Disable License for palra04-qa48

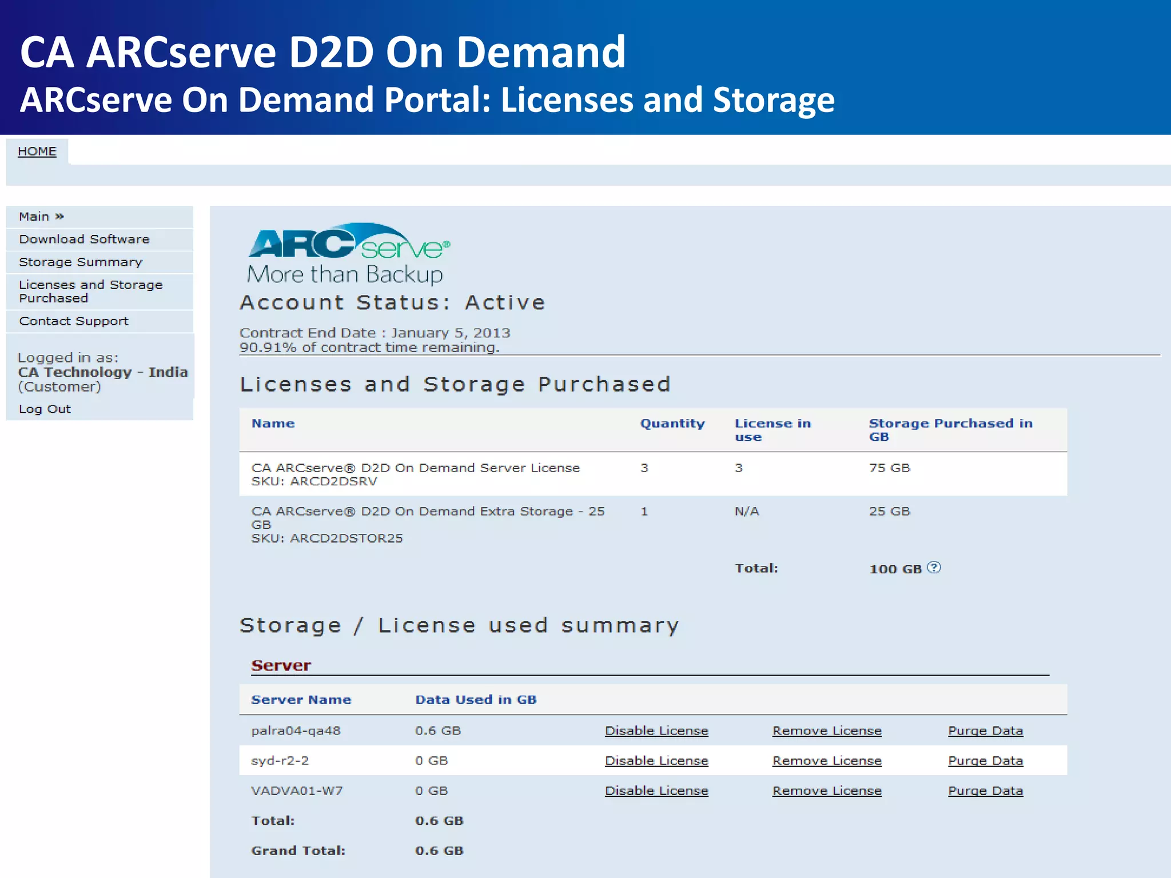pos(656,731)
